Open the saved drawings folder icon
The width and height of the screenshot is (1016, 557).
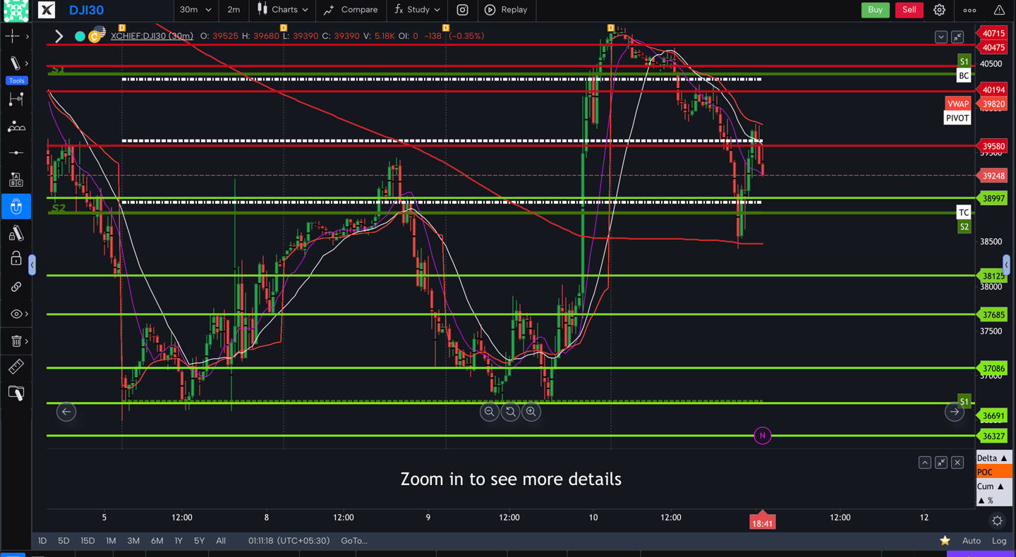(16, 393)
